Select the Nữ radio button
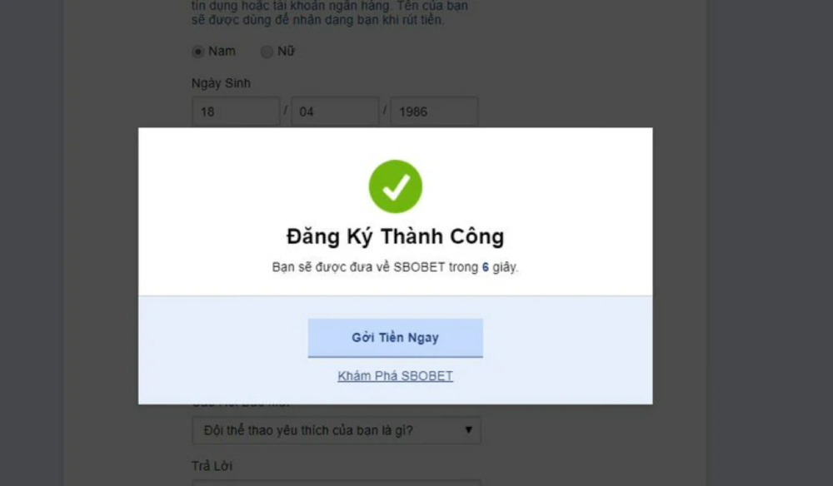 click(x=267, y=52)
